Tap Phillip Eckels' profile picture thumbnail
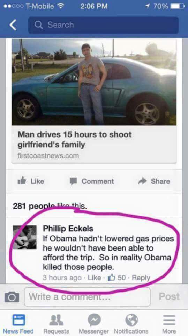The height and width of the screenshot is (336, 188). [24, 237]
